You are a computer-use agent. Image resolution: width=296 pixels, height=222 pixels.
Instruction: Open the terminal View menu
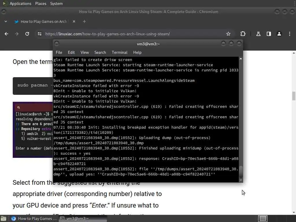pyautogui.click(x=85, y=53)
